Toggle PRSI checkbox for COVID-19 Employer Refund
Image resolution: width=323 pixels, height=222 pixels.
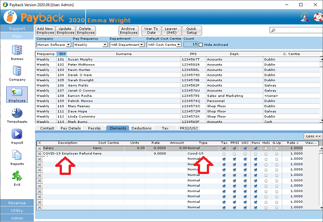pos(234,153)
